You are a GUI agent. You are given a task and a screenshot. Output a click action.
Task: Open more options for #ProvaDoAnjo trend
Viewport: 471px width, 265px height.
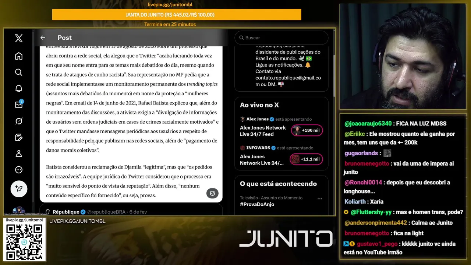(320, 198)
